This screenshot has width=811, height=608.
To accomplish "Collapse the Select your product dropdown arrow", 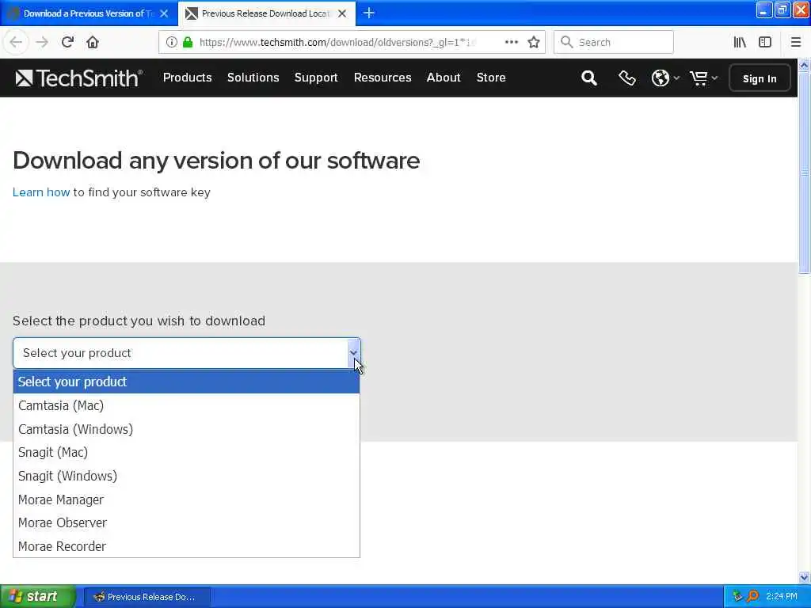I will tap(353, 353).
